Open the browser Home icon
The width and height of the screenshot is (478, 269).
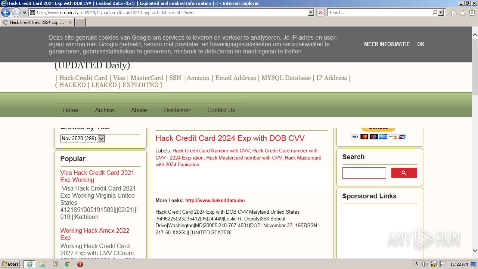coord(453,13)
